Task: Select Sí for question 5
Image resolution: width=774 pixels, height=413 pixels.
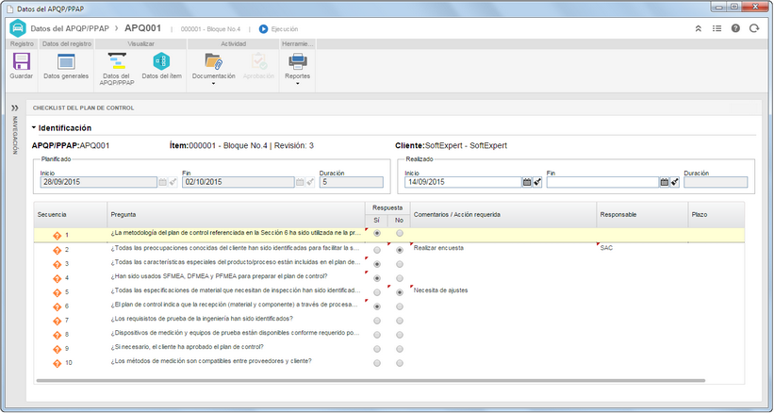Action: [377, 292]
